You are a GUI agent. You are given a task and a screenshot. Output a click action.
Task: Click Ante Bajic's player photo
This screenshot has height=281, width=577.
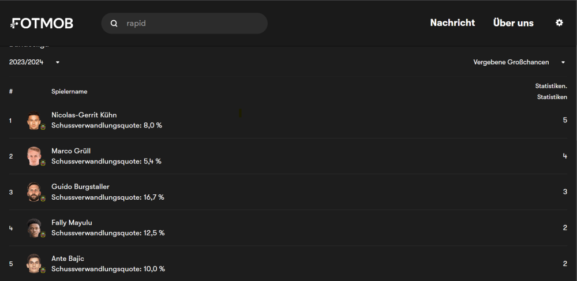(x=34, y=263)
